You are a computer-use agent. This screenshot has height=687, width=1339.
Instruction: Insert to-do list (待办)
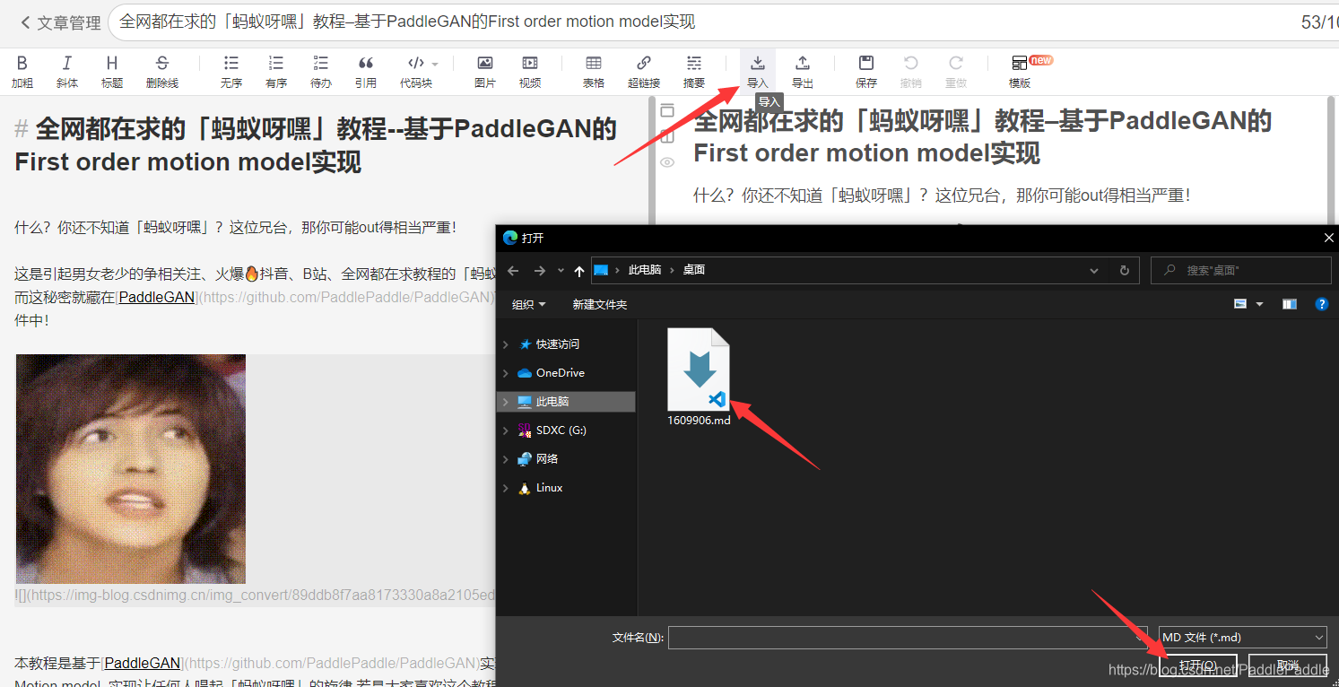coord(321,72)
